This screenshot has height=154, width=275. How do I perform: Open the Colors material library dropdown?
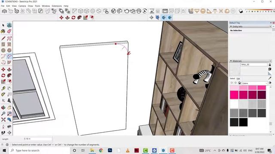(x=255, y=83)
